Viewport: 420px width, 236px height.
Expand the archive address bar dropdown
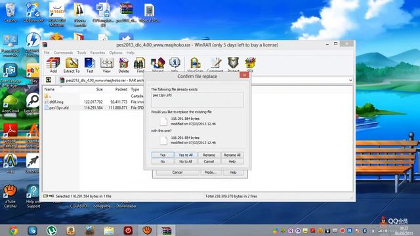coord(350,80)
